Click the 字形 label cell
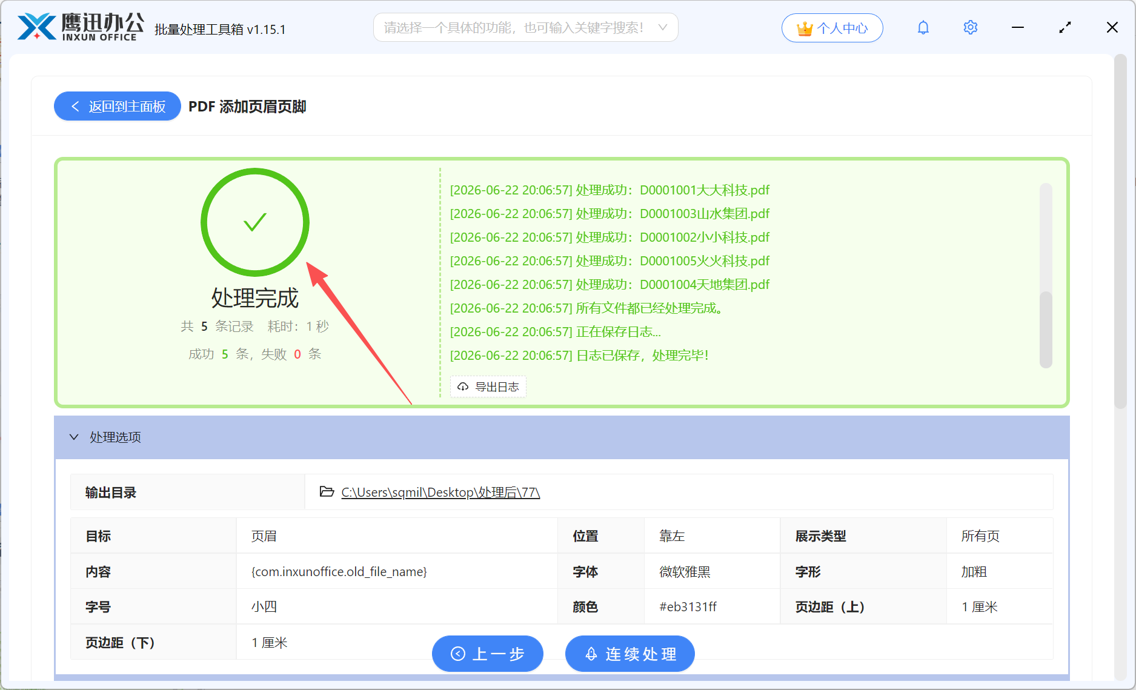1136x690 pixels. (x=863, y=571)
